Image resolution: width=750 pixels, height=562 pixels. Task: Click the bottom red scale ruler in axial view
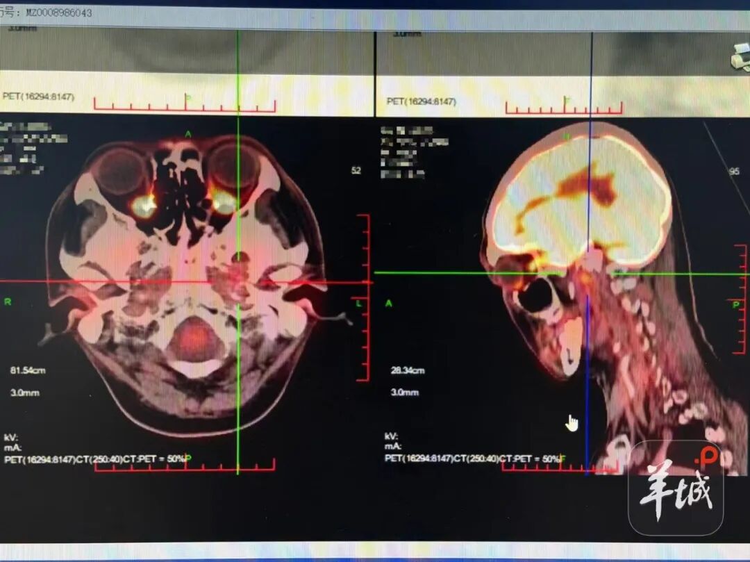(185, 465)
